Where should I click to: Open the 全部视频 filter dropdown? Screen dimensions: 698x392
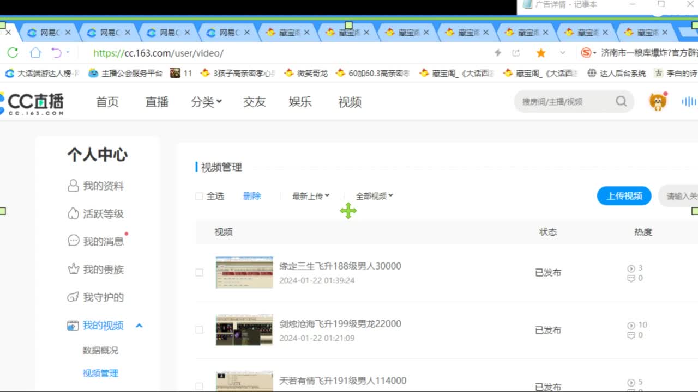tap(375, 196)
